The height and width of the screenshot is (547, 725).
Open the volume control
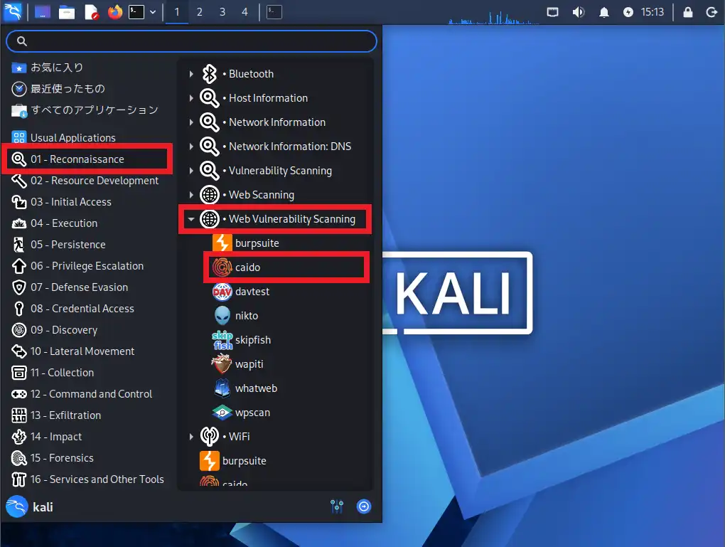pos(578,11)
